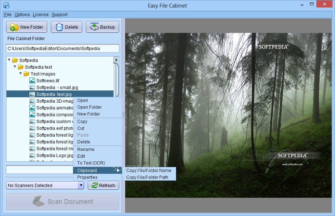
Task: Click the file icon beside Softpedia animatio
Action: [32, 108]
